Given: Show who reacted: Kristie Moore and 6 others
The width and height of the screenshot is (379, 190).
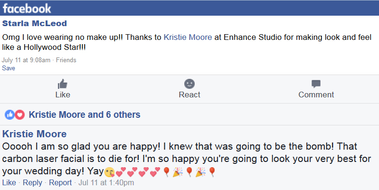Looking at the screenshot, I should point(85,114).
